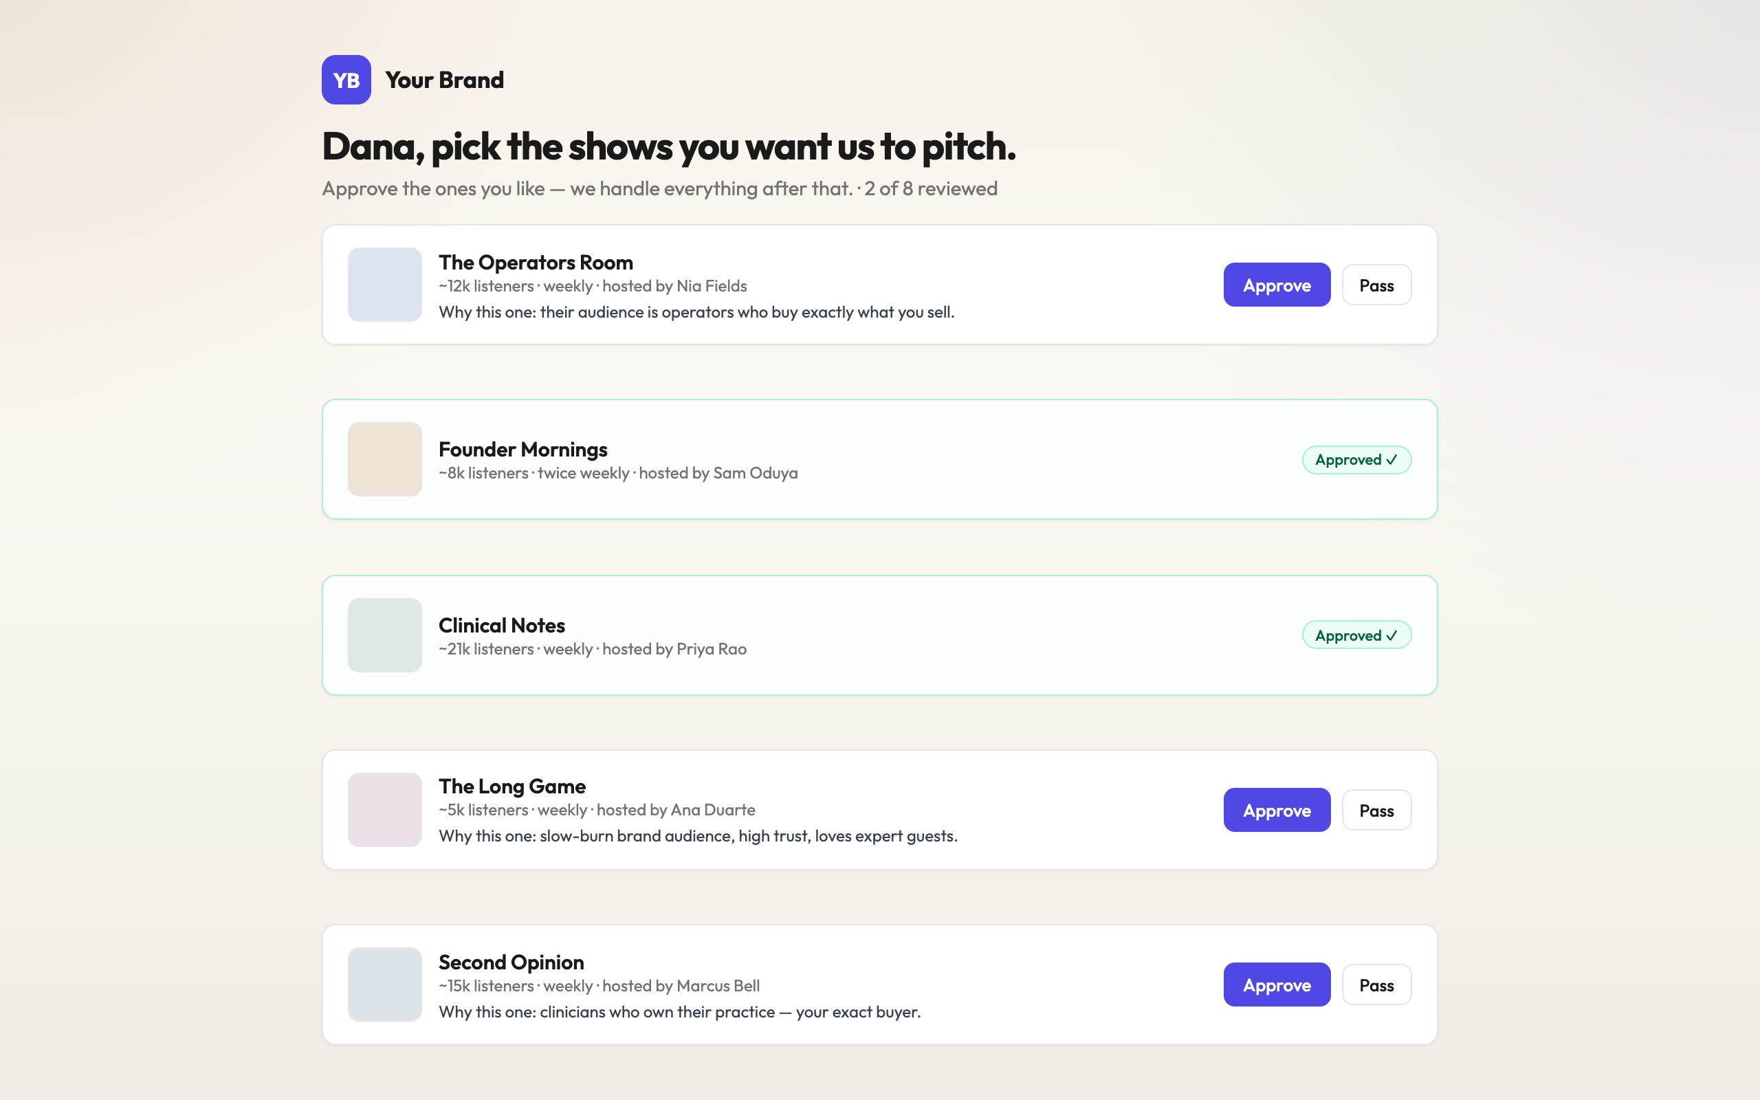Screen dimensions: 1760x1100
Task: Click the 'Dana, pick the shows' heading
Action: pyautogui.click(x=669, y=146)
